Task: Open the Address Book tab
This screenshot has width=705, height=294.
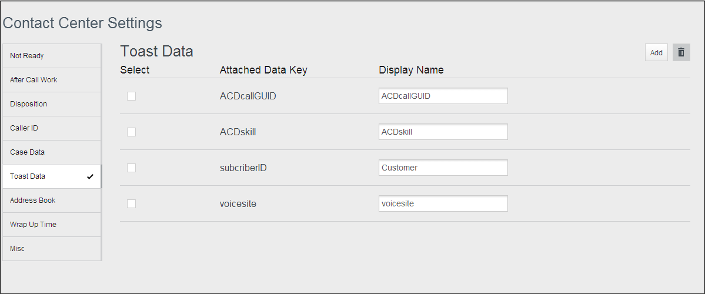Action: pos(52,201)
